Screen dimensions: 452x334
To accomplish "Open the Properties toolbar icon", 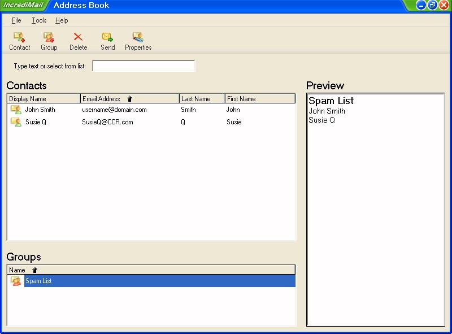I will click(138, 37).
